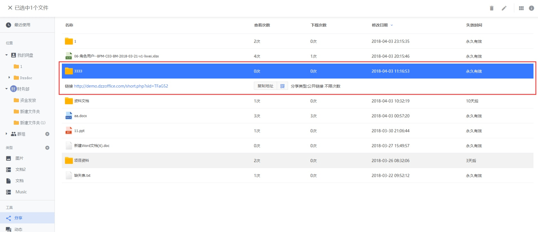Open the info panel icon
Image resolution: width=538 pixels, height=232 pixels.
[x=531, y=8]
